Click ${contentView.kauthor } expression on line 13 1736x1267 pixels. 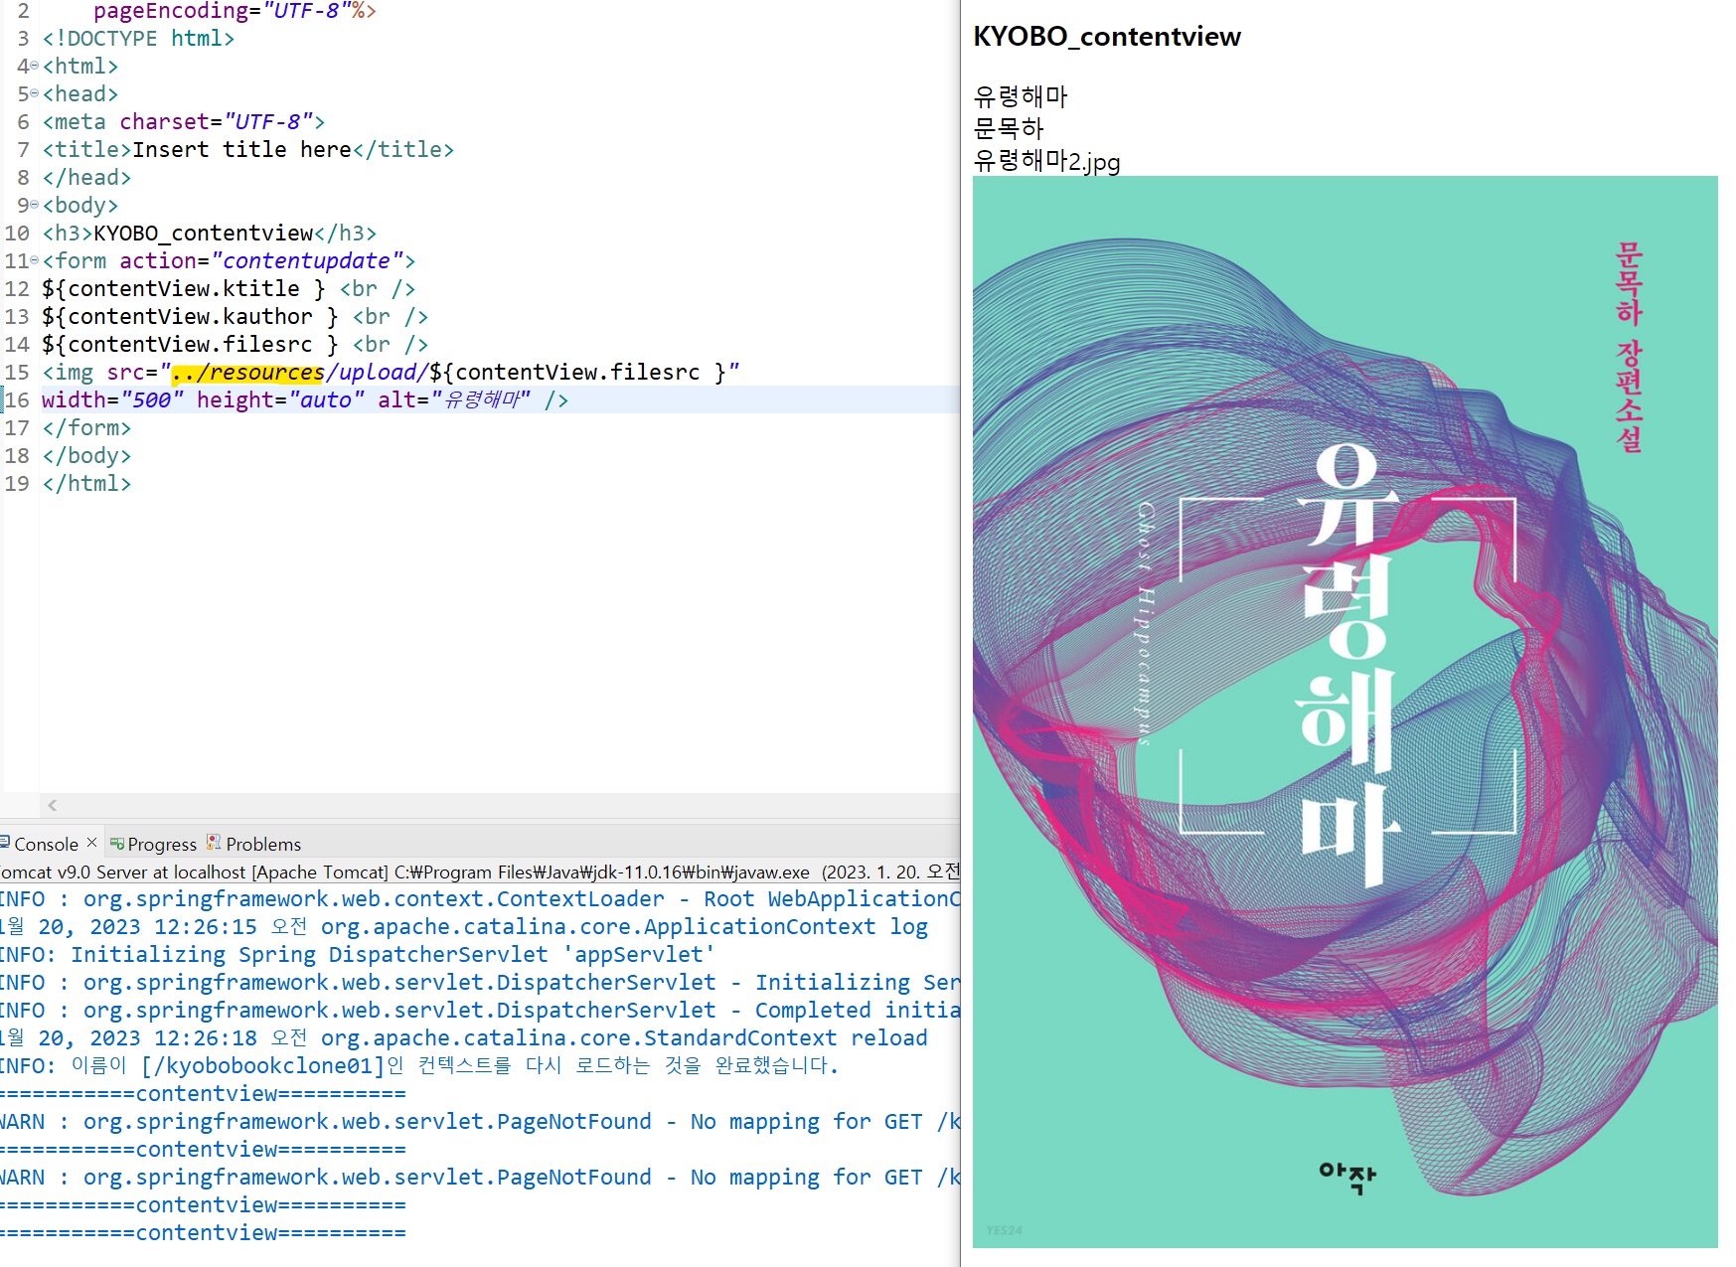[190, 316]
